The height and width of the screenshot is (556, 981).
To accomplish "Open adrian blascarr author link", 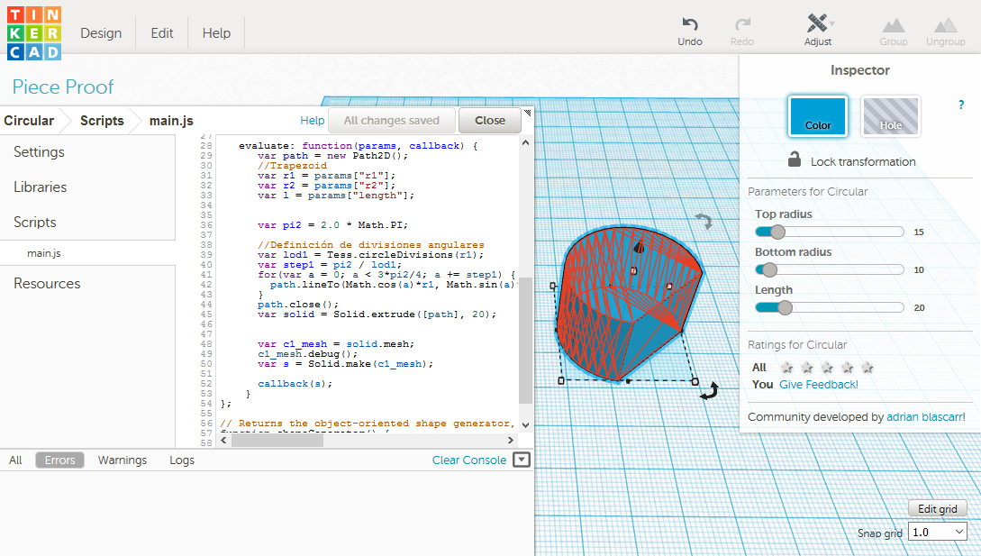I will pyautogui.click(x=926, y=417).
